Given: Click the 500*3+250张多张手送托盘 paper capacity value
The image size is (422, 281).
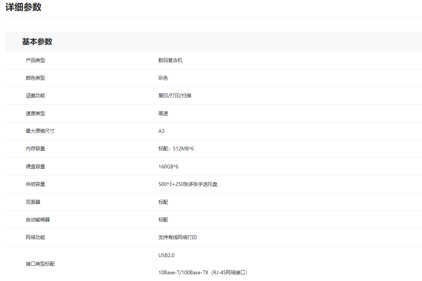Looking at the screenshot, I should (188, 184).
